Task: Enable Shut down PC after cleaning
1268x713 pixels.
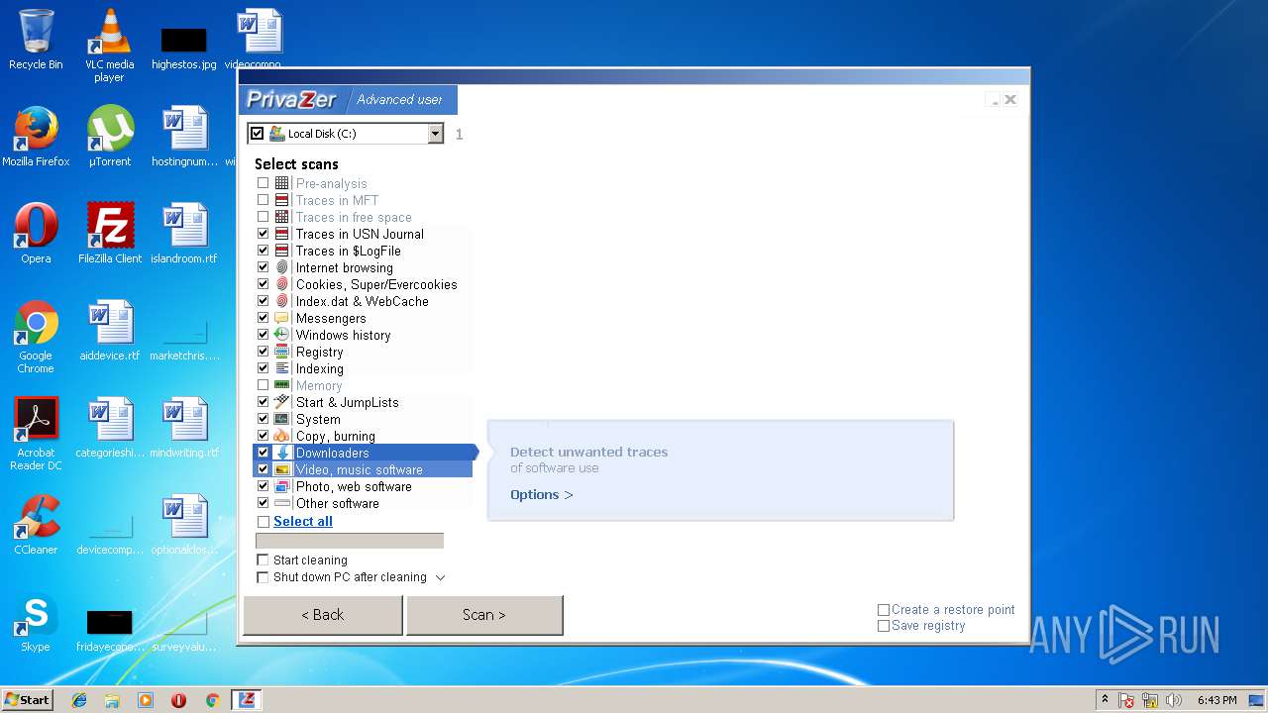Action: click(x=263, y=577)
